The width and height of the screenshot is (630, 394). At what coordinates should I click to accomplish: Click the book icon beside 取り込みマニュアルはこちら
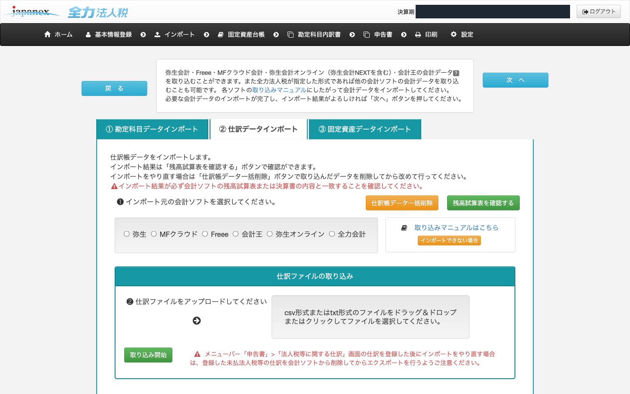pyautogui.click(x=404, y=228)
